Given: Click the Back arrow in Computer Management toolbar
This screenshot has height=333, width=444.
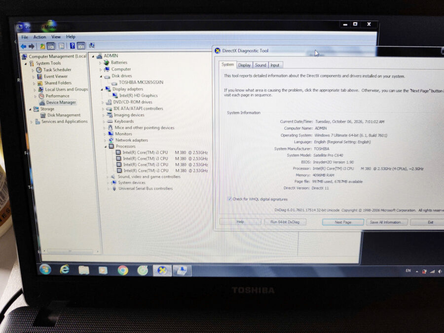Looking at the screenshot, I should pyautogui.click(x=24, y=46).
